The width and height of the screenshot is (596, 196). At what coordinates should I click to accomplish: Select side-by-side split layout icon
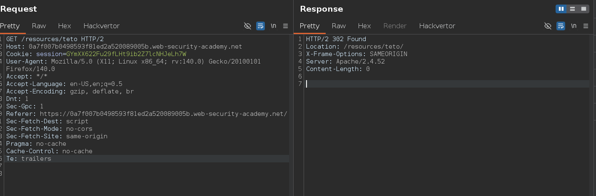pos(561,9)
